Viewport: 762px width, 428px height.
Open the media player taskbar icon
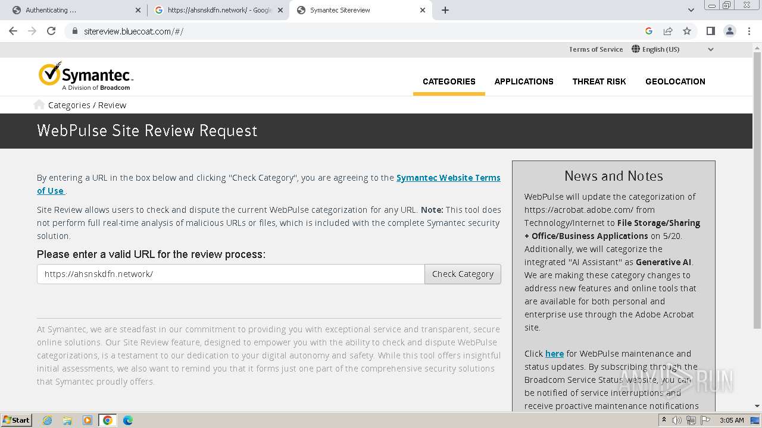pos(88,420)
